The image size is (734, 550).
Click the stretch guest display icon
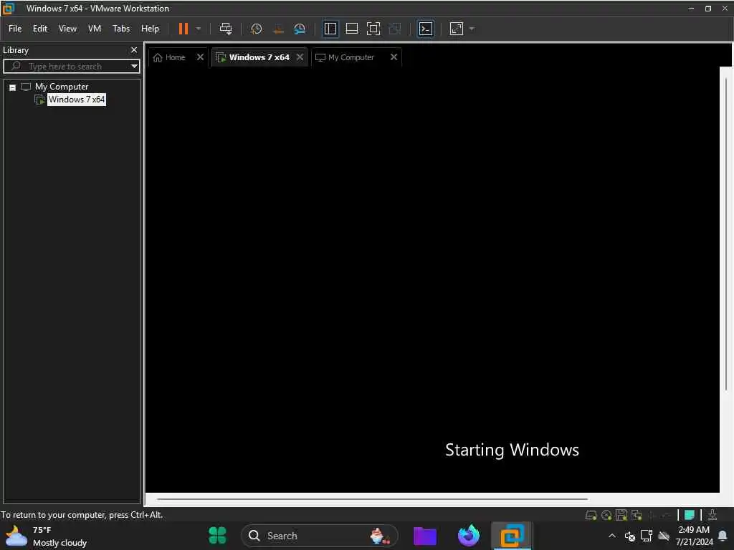pos(457,29)
